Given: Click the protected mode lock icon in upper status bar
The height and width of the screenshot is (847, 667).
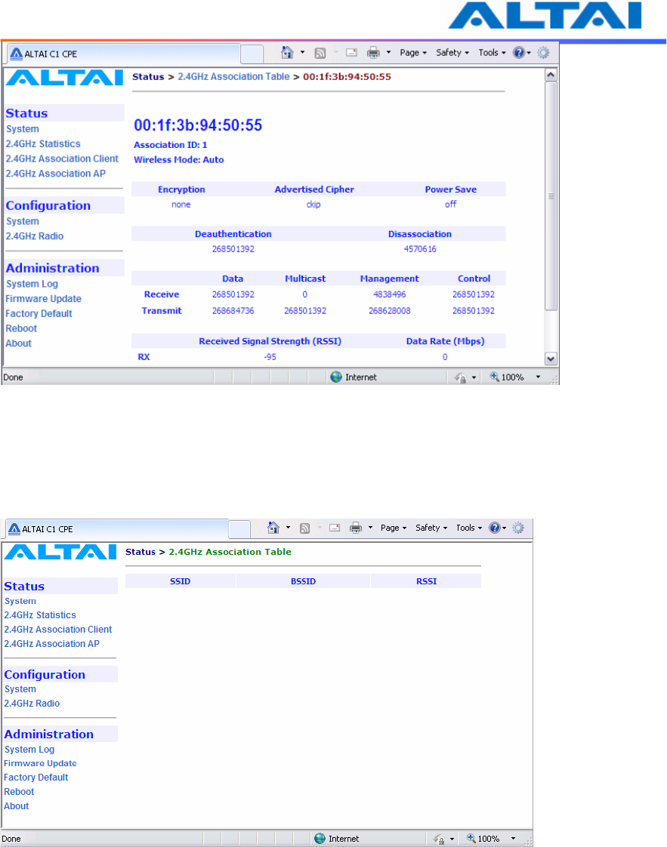Looking at the screenshot, I should (461, 377).
